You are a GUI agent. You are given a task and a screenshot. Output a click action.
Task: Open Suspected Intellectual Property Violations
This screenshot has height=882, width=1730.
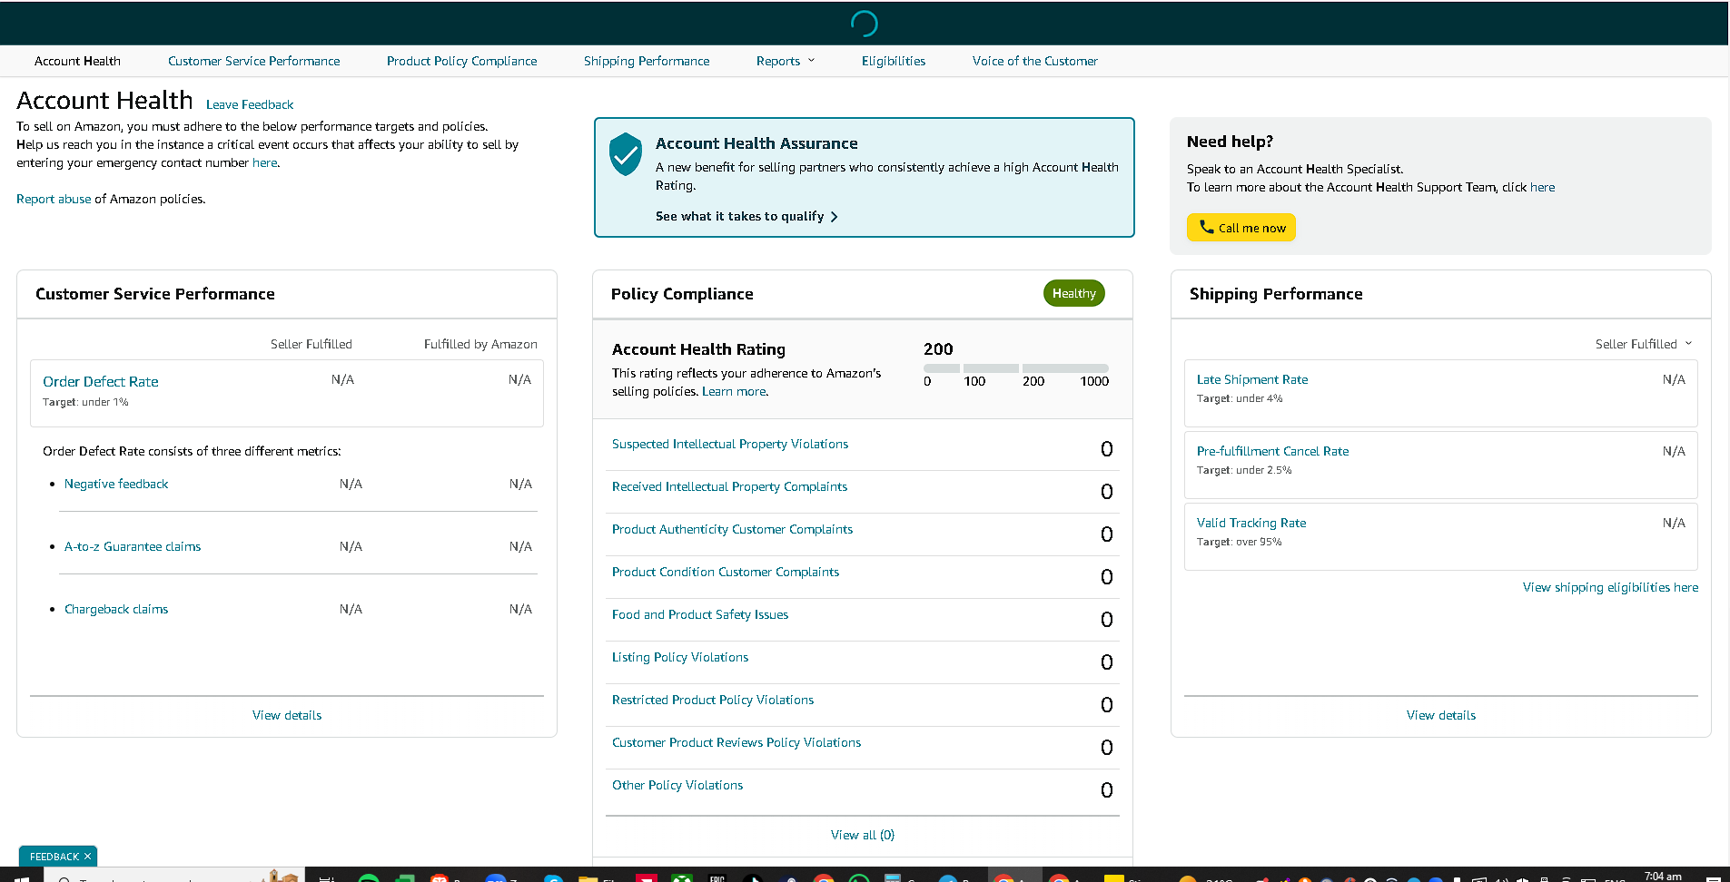pyautogui.click(x=730, y=444)
